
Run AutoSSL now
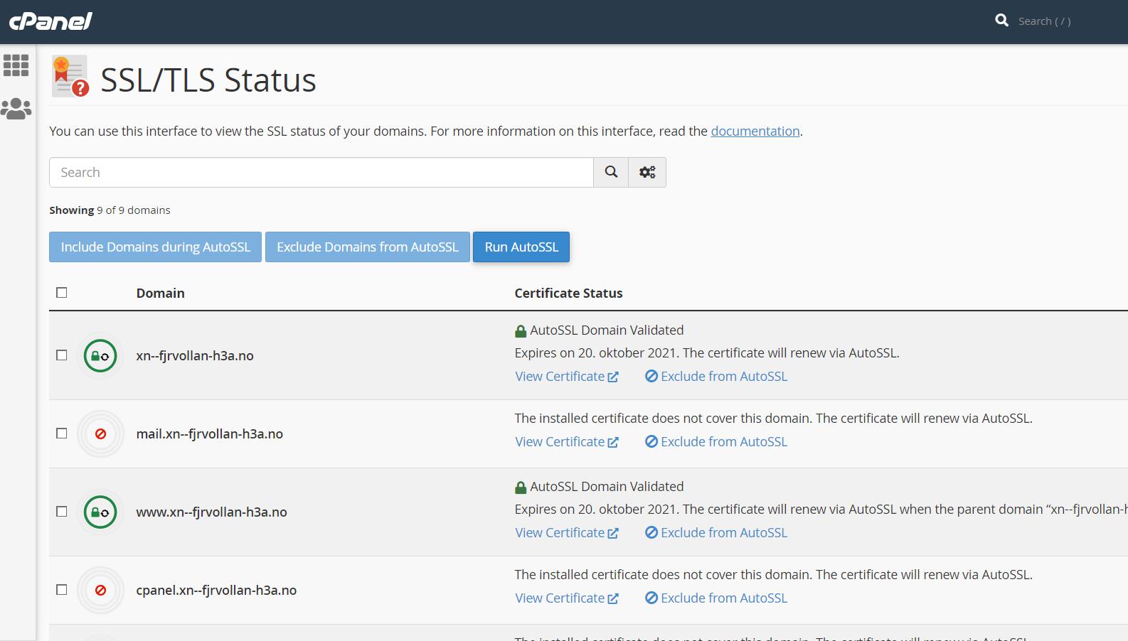click(x=521, y=247)
